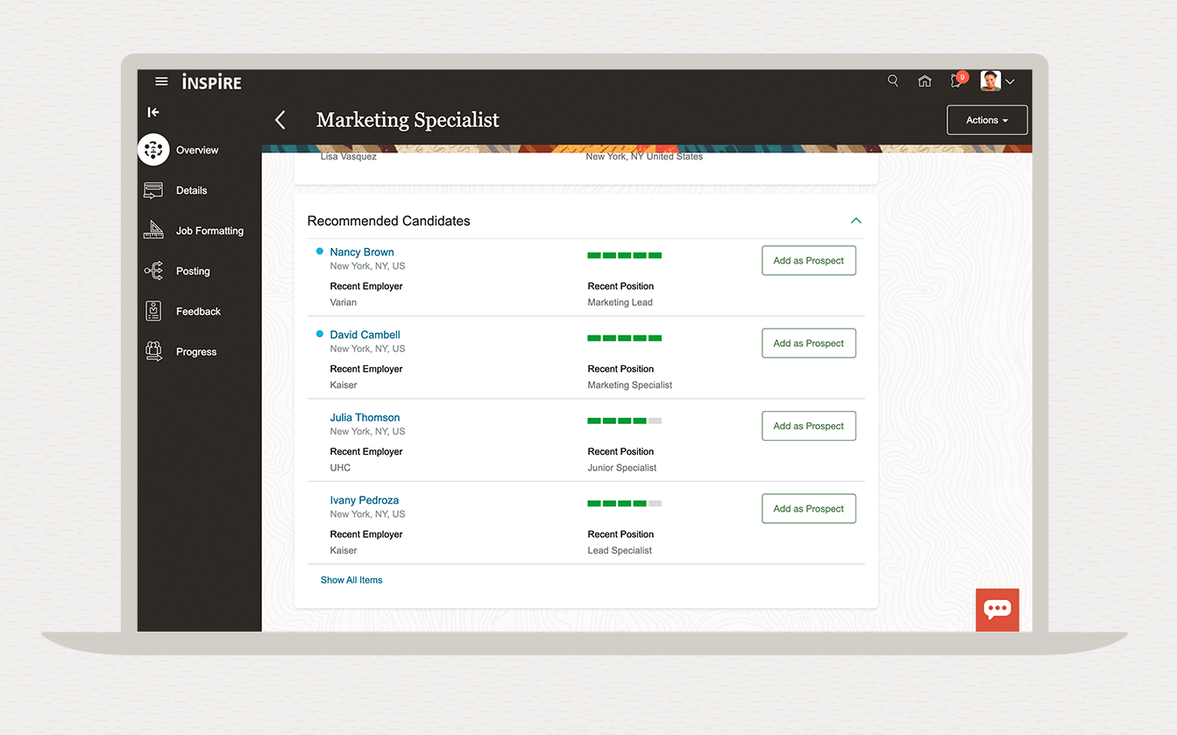Show All Items in Recommended Candidates
The height and width of the screenshot is (735, 1177).
pos(351,580)
